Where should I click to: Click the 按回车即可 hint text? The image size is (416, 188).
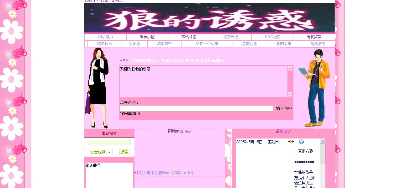pos(130,114)
